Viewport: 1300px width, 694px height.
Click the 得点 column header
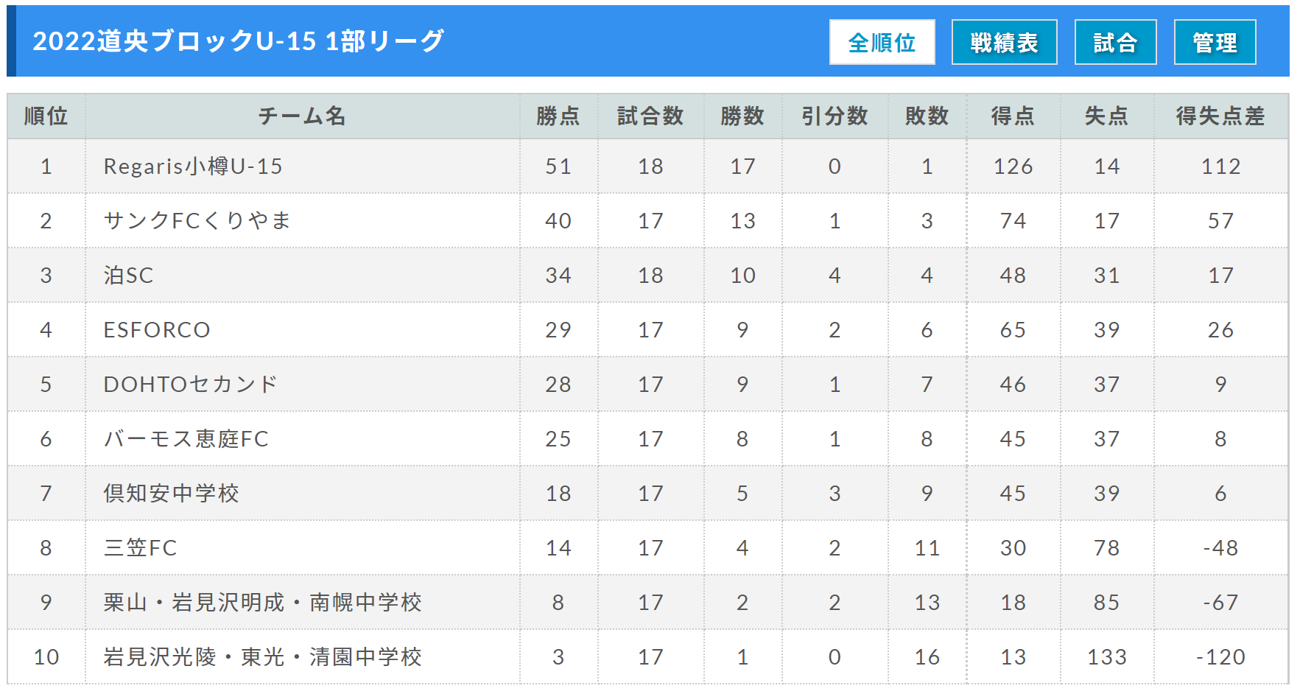pos(1013,116)
